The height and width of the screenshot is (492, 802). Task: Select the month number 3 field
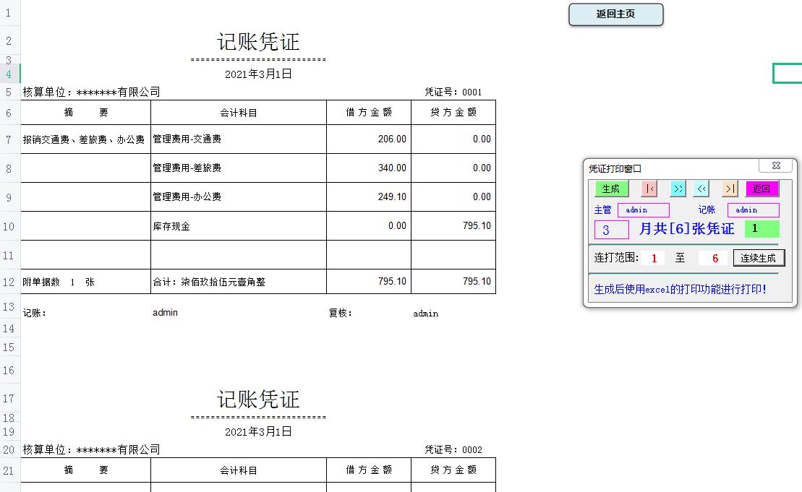click(611, 228)
